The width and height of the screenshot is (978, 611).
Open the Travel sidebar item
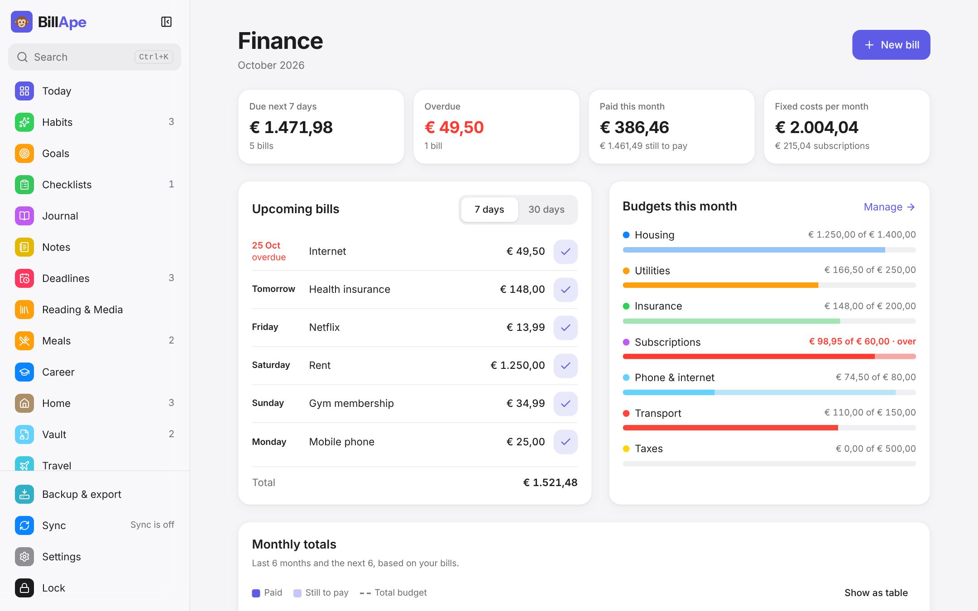[x=94, y=464]
